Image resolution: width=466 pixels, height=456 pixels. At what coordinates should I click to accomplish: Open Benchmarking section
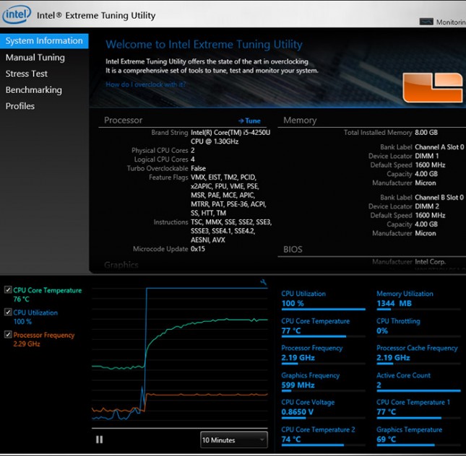click(x=33, y=90)
